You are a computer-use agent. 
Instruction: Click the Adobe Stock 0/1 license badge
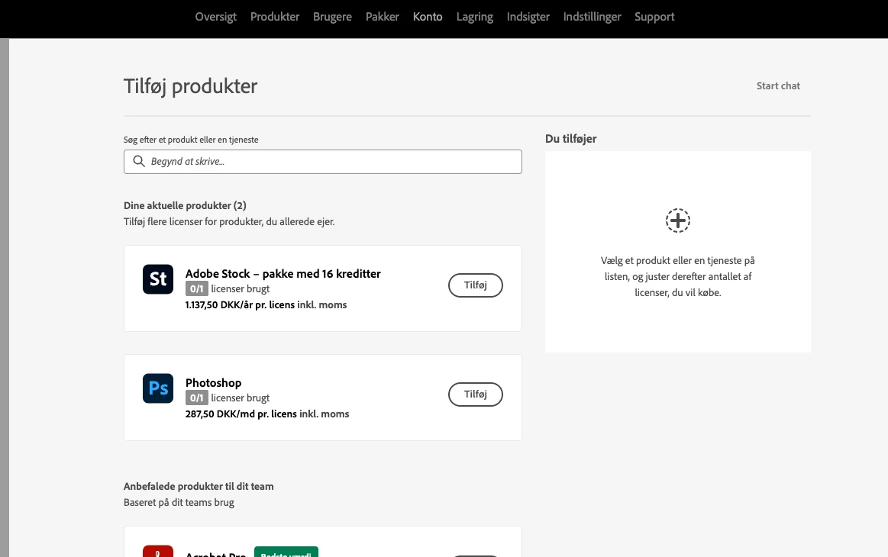coord(196,288)
